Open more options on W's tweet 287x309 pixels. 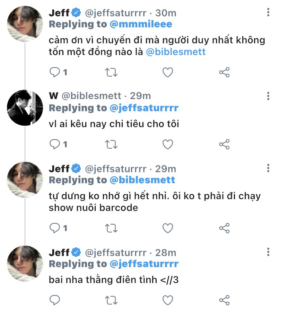pos(268,96)
